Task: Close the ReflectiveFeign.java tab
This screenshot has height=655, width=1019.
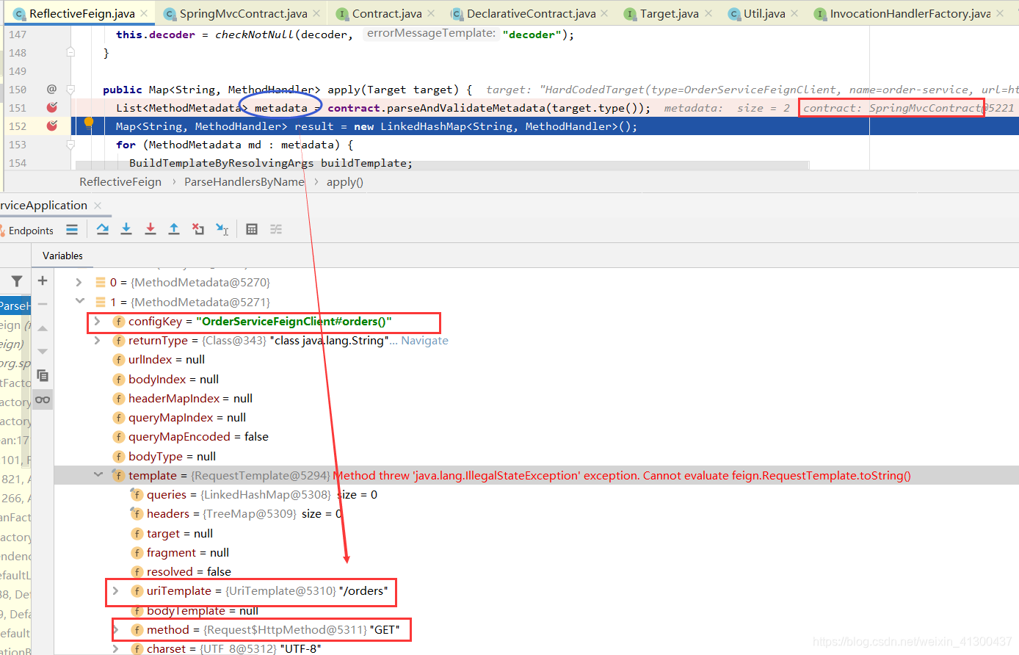Action: tap(144, 13)
